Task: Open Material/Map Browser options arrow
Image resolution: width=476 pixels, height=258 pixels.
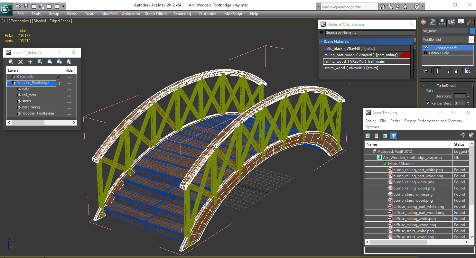Action: [x=321, y=32]
